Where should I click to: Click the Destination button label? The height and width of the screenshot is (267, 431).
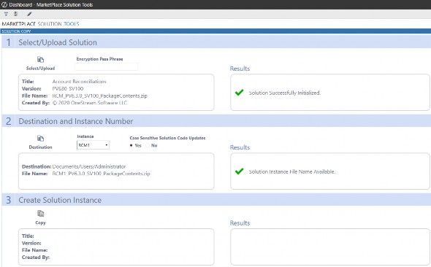[x=40, y=147]
